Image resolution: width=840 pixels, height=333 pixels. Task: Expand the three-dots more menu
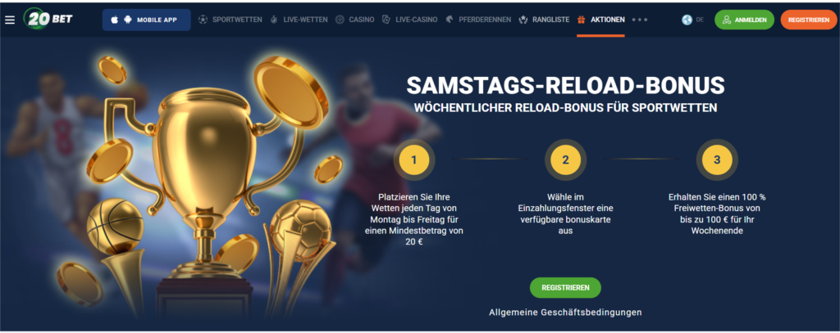tap(640, 20)
